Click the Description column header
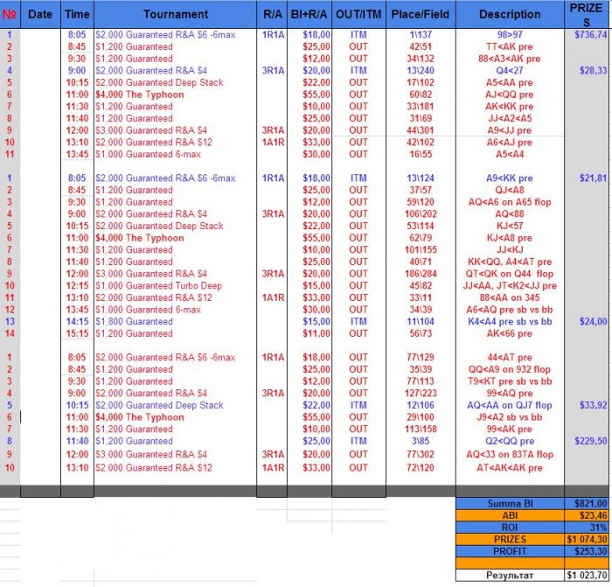 point(510,15)
